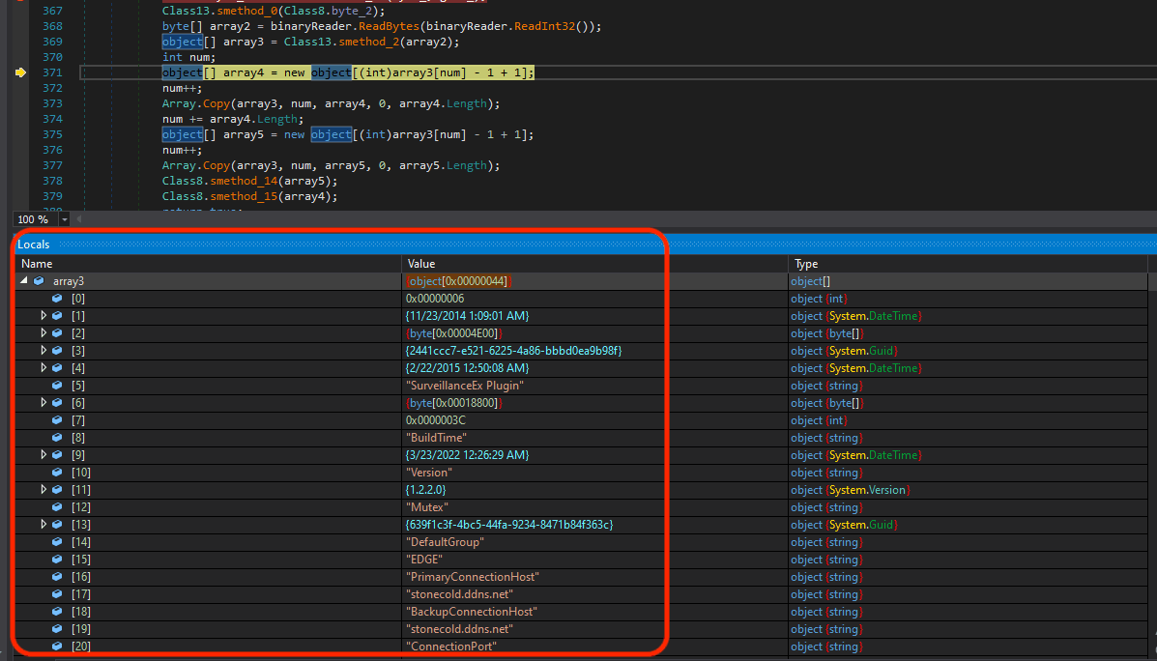Click the cube icon for element [3]
The image size is (1157, 661).
coord(57,351)
